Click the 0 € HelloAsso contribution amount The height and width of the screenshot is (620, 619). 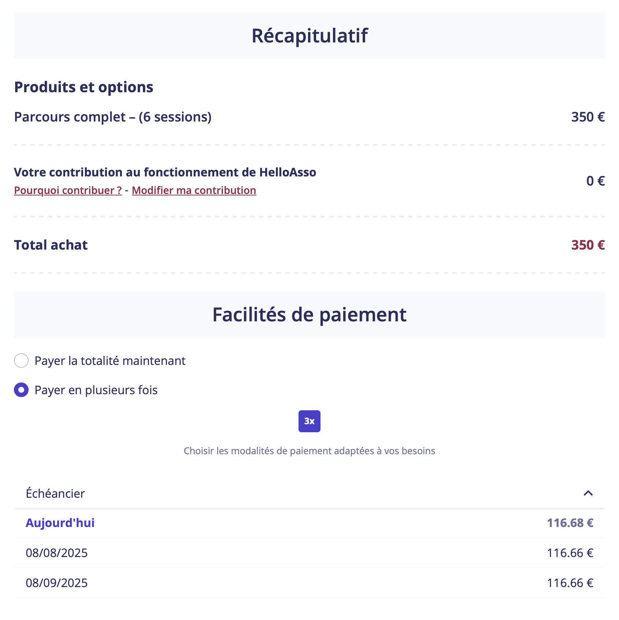click(x=595, y=181)
